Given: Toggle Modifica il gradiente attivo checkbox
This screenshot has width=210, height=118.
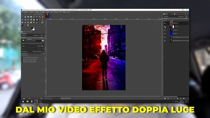Looking at the screenshot, I should tap(22, 62).
